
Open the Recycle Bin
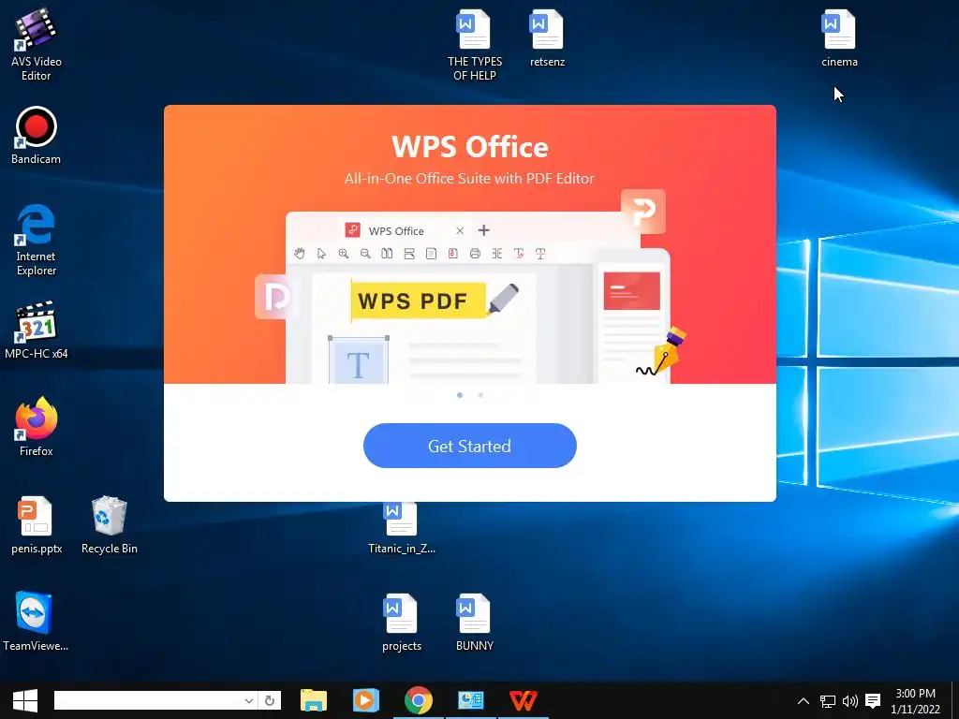(x=110, y=525)
